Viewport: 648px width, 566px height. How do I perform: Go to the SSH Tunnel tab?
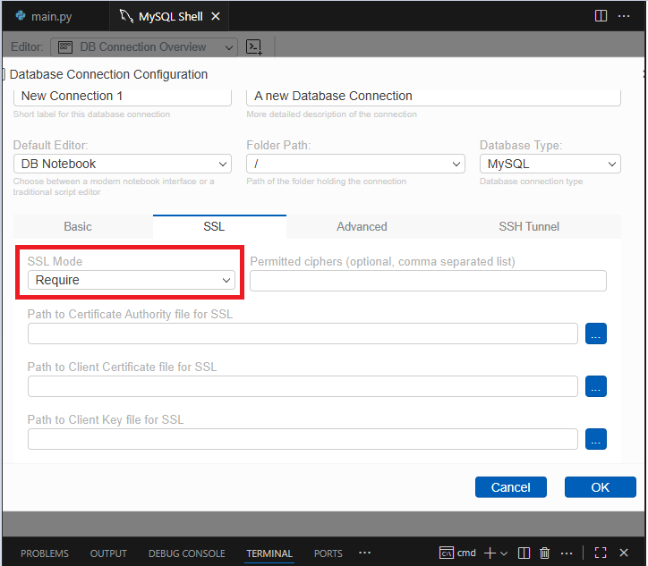click(529, 226)
